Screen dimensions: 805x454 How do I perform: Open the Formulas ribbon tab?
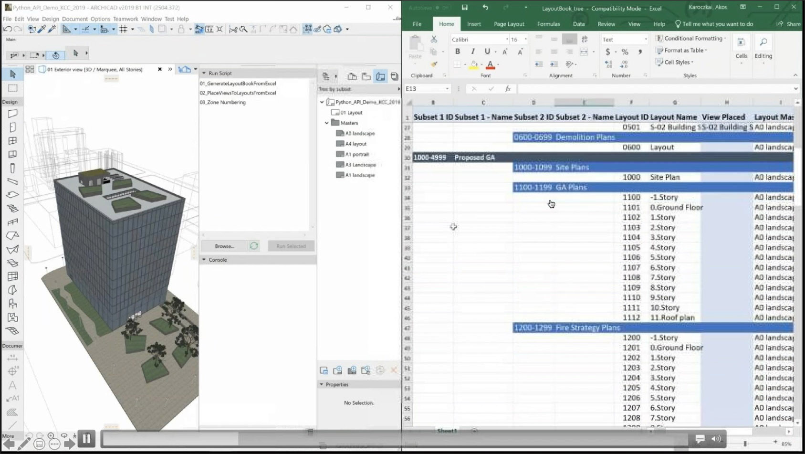point(548,24)
